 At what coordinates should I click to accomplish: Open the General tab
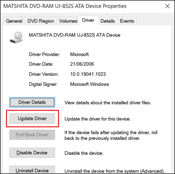tap(14, 21)
